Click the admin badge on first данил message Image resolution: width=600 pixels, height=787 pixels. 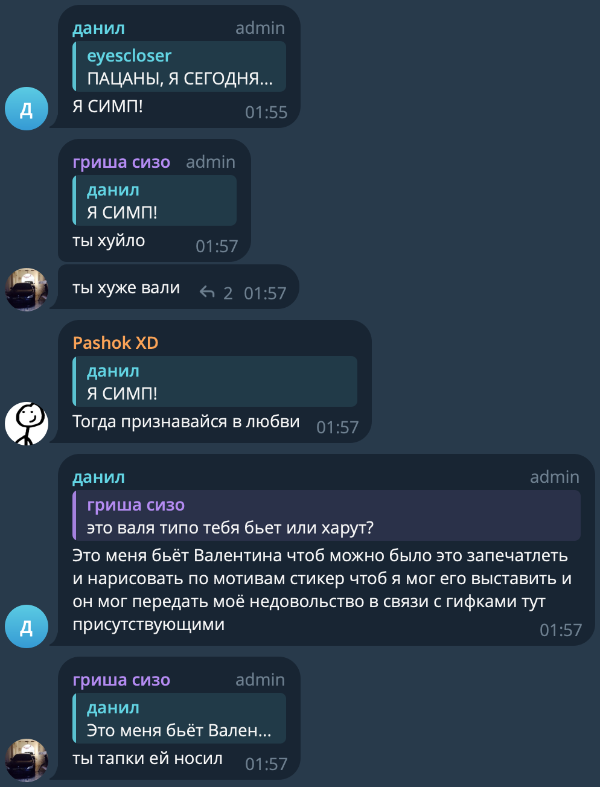pyautogui.click(x=260, y=28)
